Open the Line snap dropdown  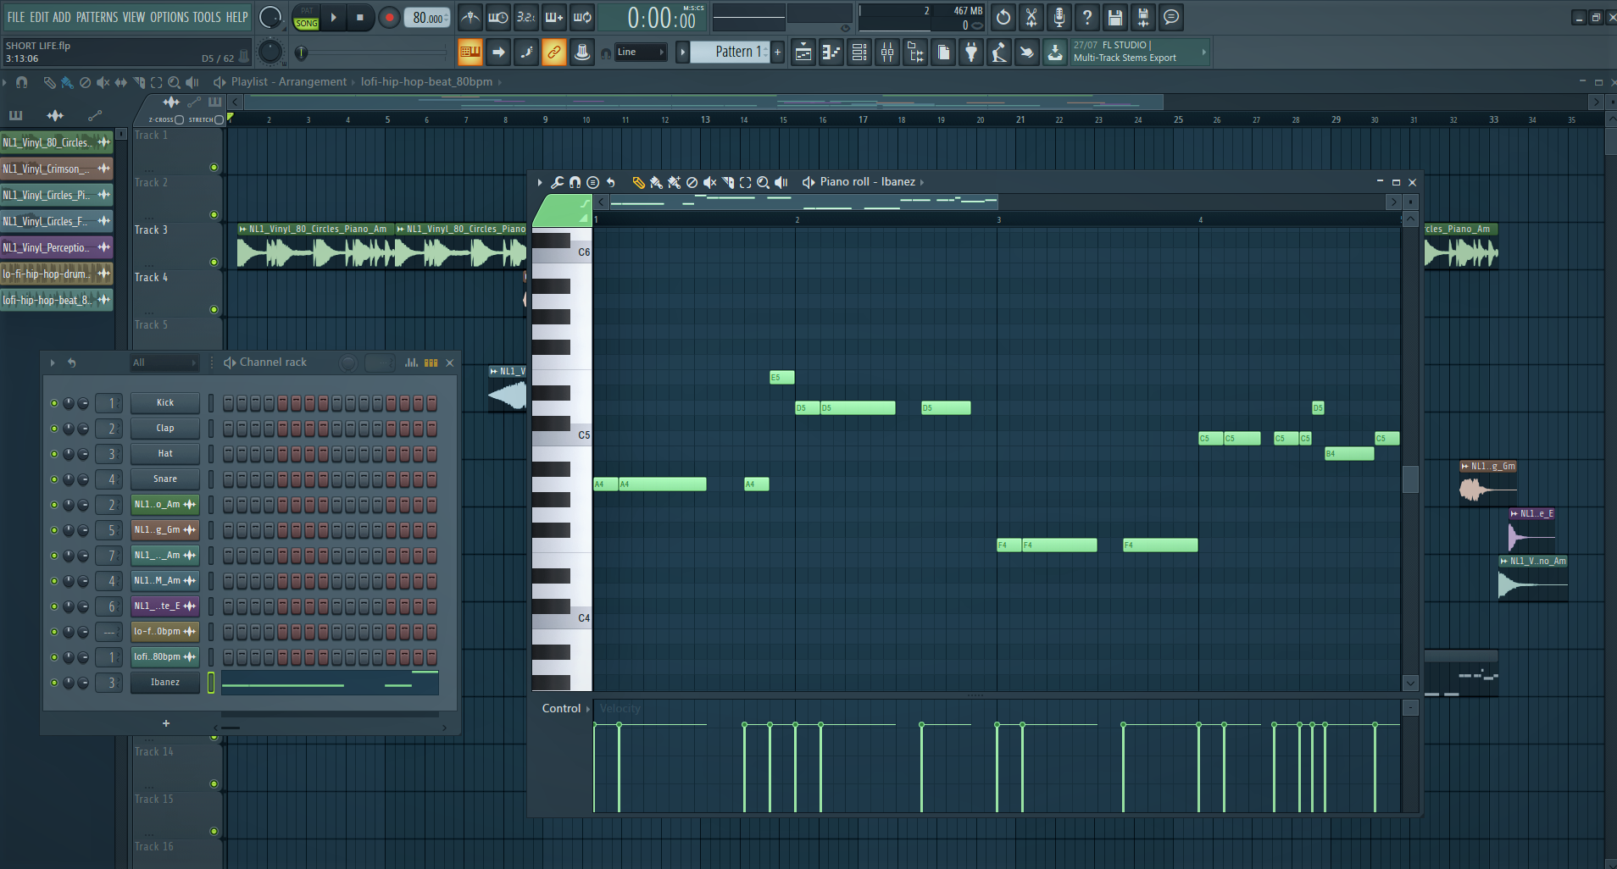(x=640, y=53)
